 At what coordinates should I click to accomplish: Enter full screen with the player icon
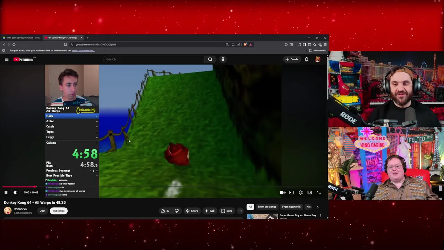point(318,193)
